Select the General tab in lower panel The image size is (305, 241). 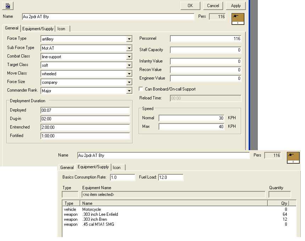click(67, 168)
